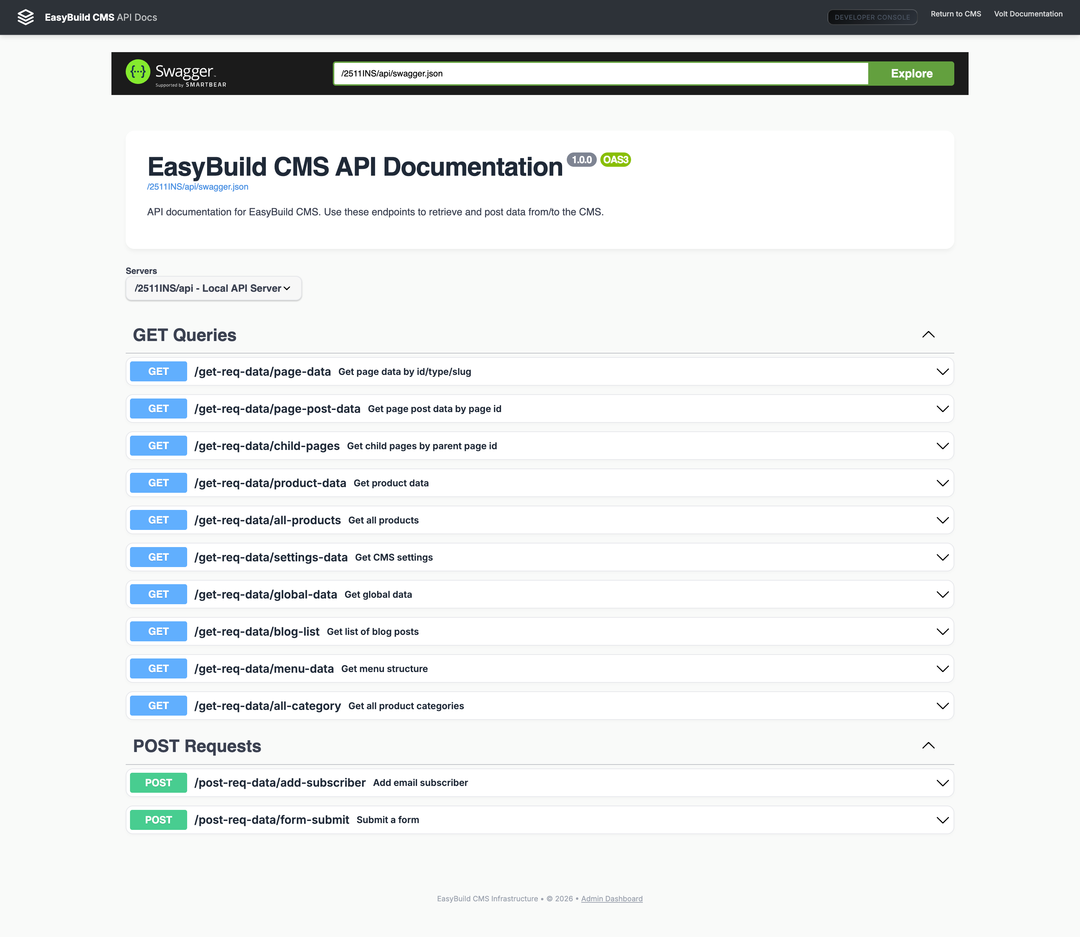Select path /get-req-data/all-category
Viewport: 1080px width, 937px height.
[267, 706]
